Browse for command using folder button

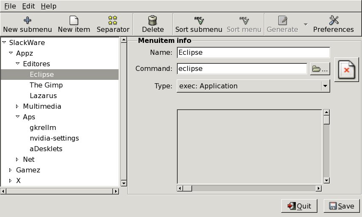tap(320, 69)
